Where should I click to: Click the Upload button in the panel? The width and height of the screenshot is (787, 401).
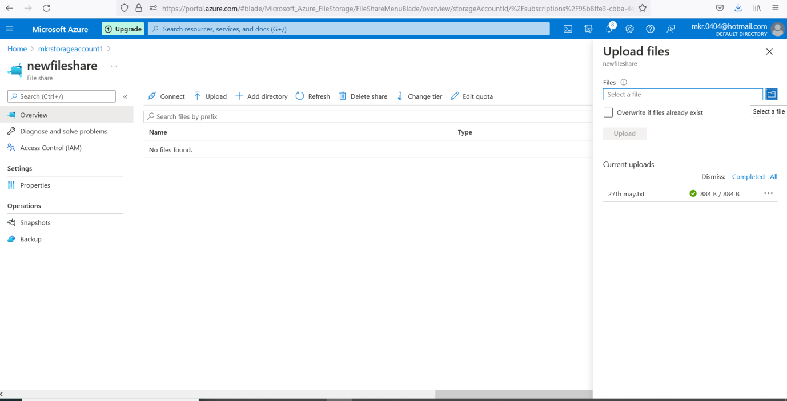click(625, 133)
